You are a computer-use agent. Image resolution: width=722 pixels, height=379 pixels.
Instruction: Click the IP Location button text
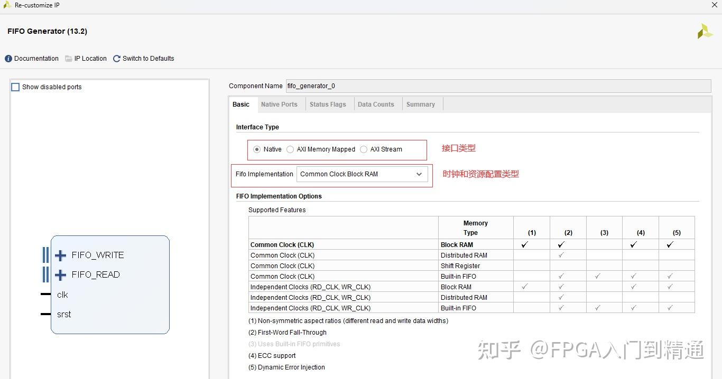(90, 59)
